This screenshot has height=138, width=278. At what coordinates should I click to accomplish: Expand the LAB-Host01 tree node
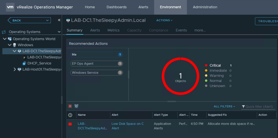(x=15, y=69)
